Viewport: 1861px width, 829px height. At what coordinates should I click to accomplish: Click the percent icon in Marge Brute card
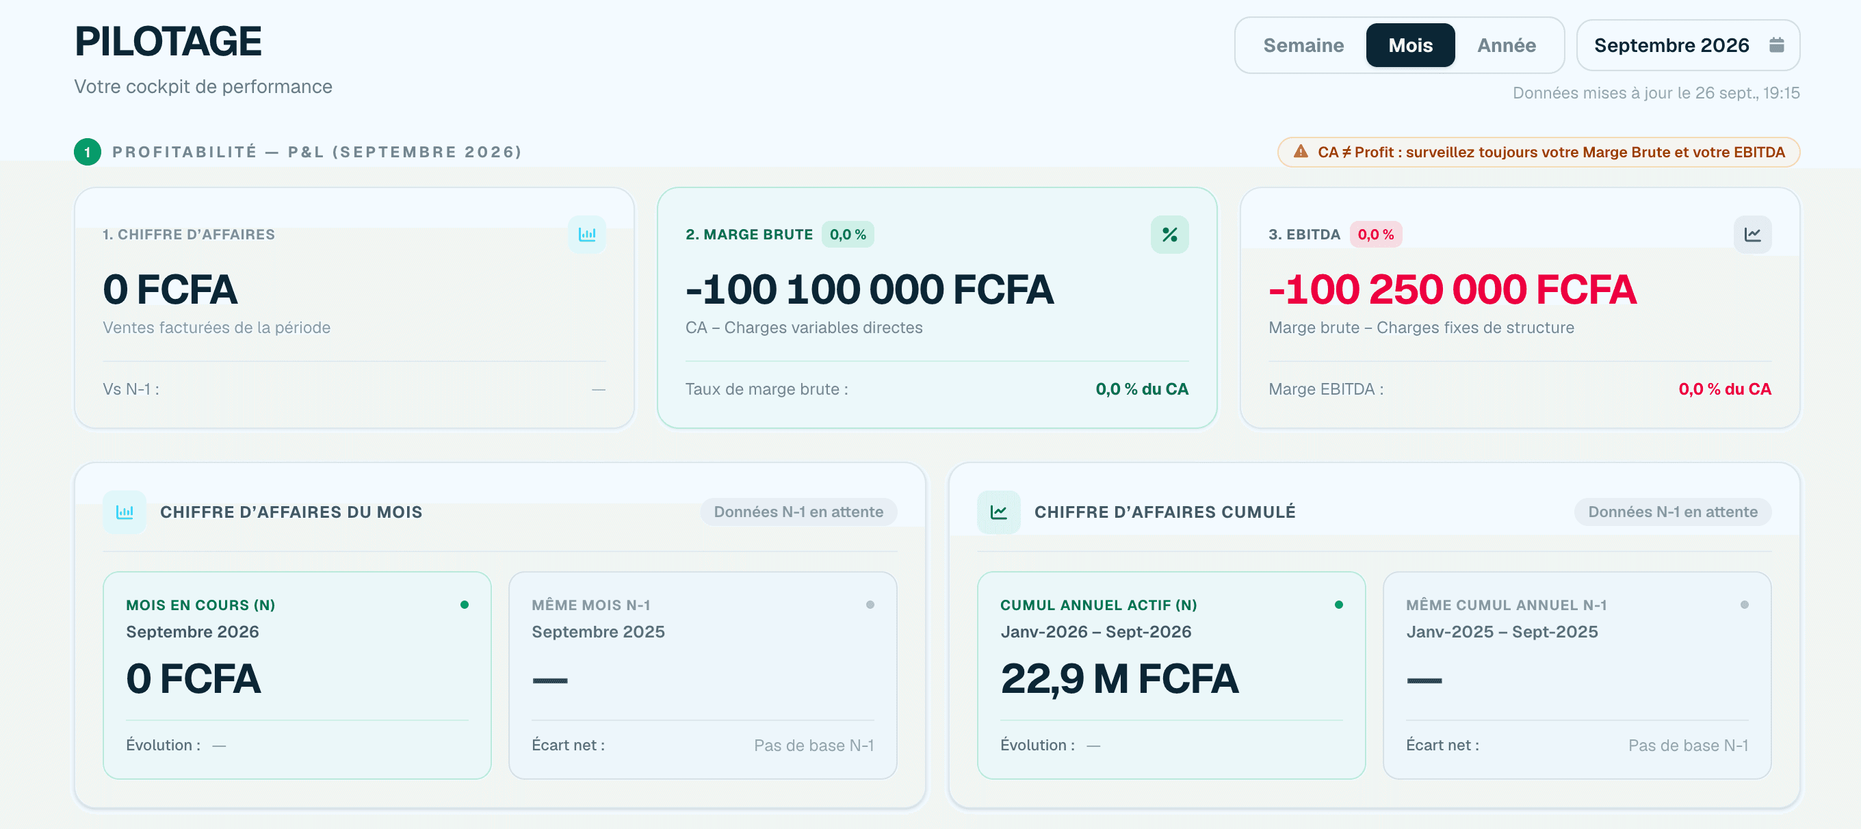point(1170,235)
